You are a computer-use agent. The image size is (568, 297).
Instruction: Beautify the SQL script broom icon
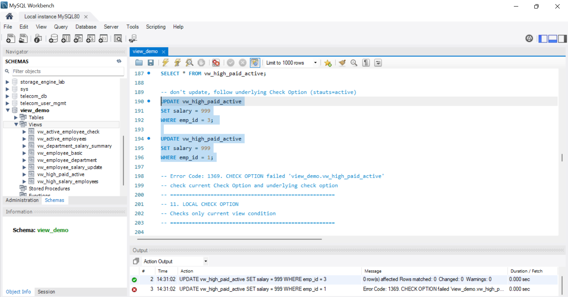click(342, 63)
